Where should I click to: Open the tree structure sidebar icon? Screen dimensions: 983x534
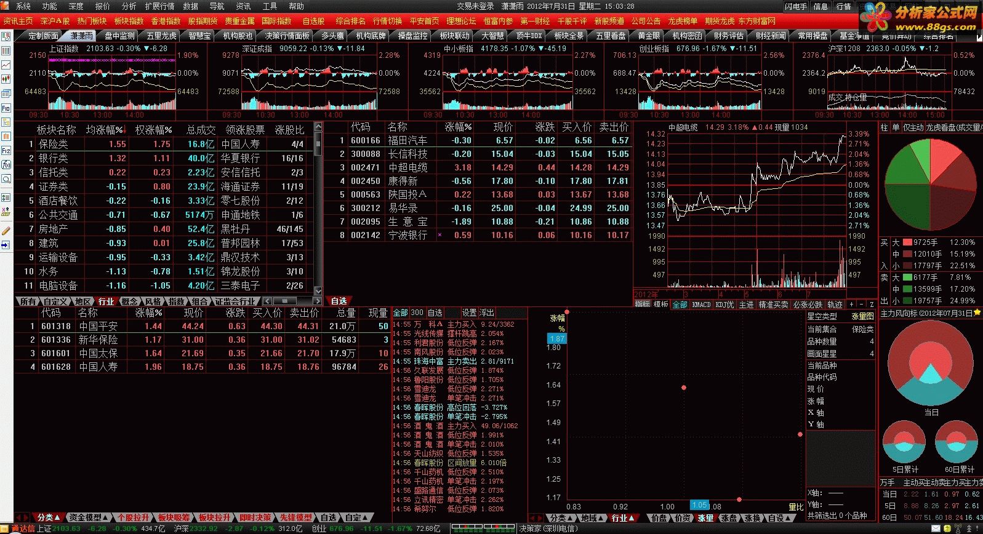click(x=6, y=122)
